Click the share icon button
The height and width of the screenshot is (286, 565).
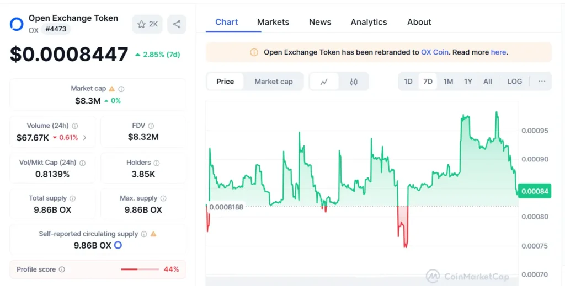[177, 24]
